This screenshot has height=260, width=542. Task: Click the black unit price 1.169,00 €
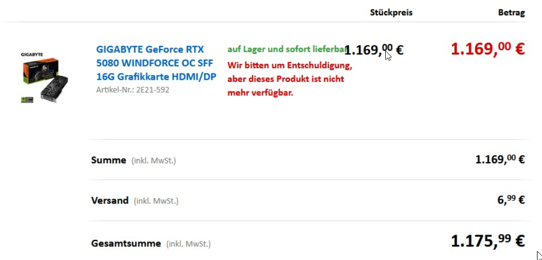[374, 50]
